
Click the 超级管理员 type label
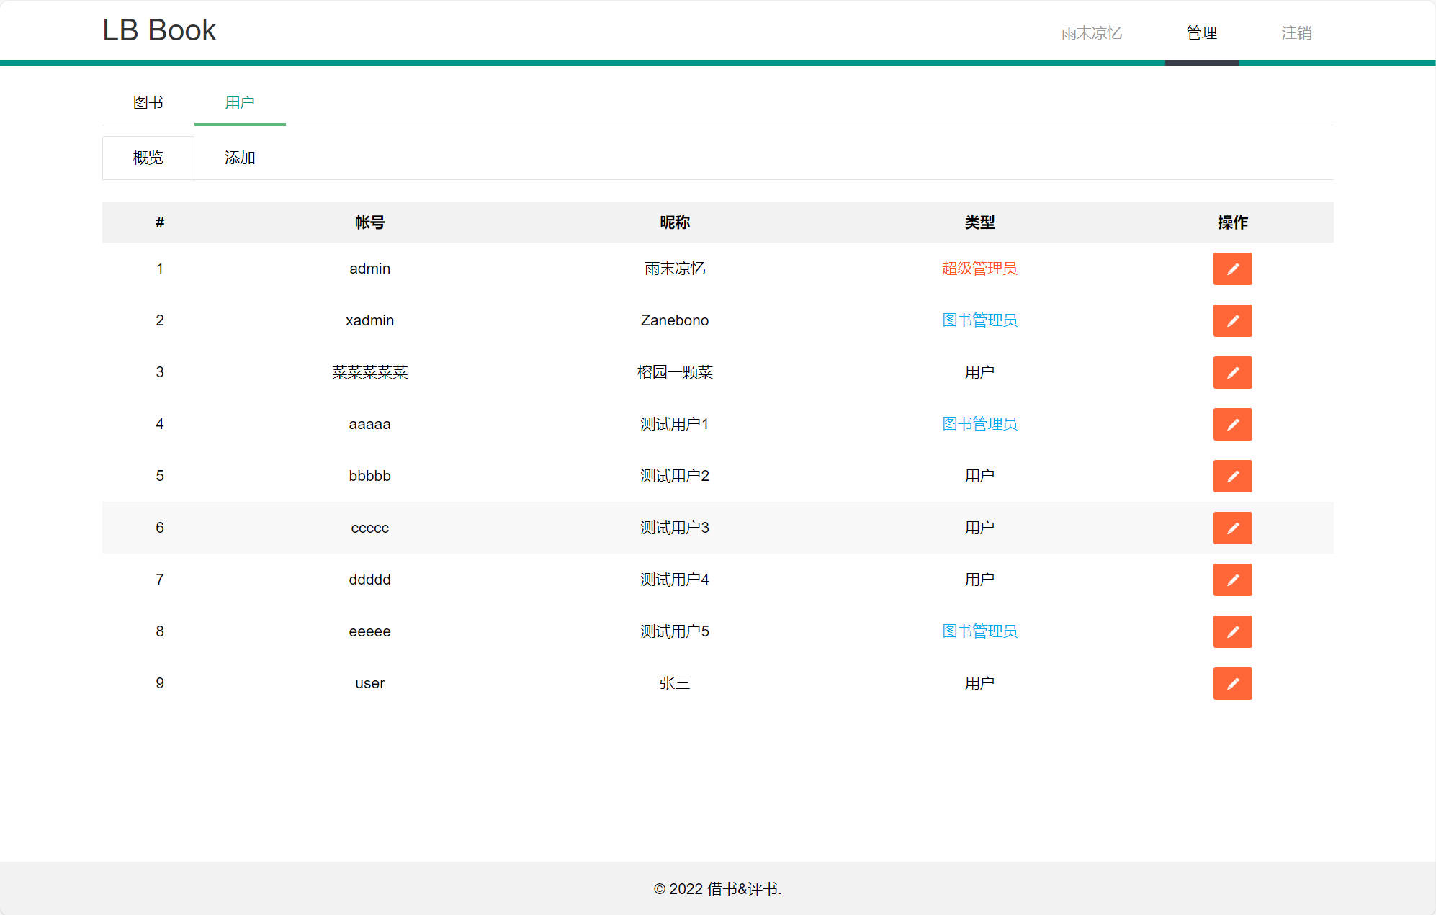tap(979, 269)
